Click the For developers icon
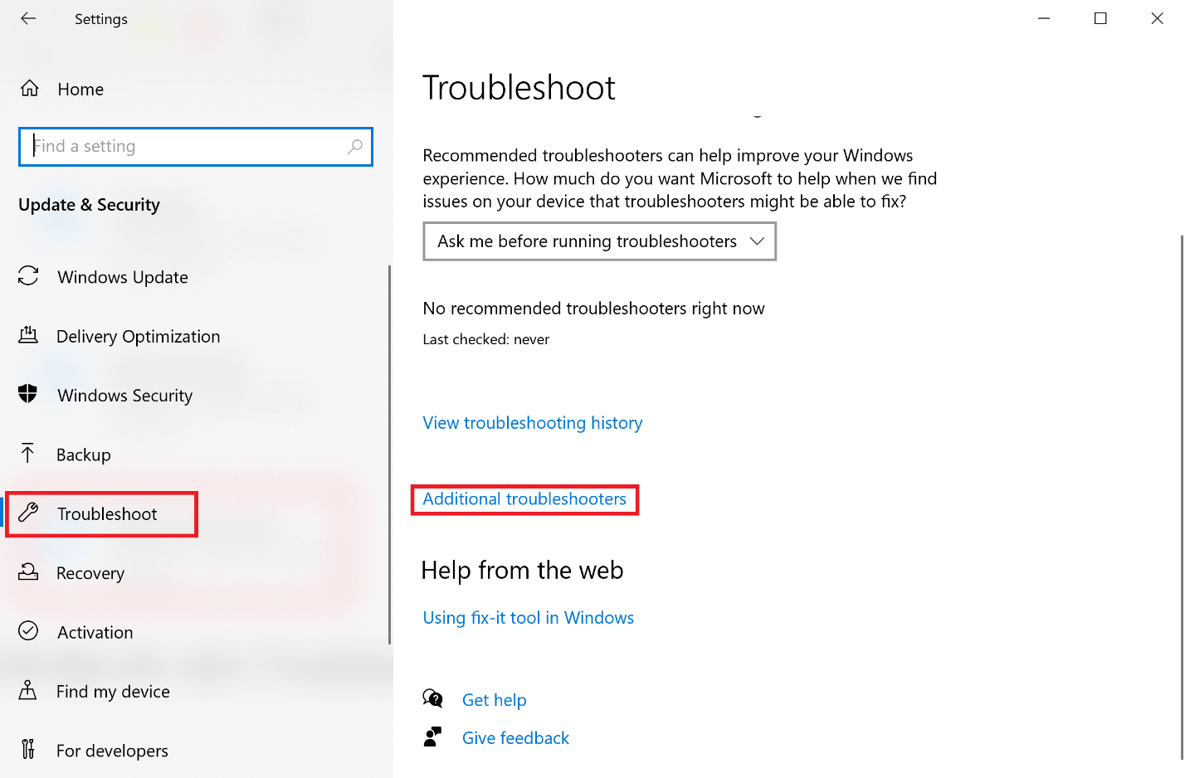This screenshot has height=778, width=1185. click(29, 750)
